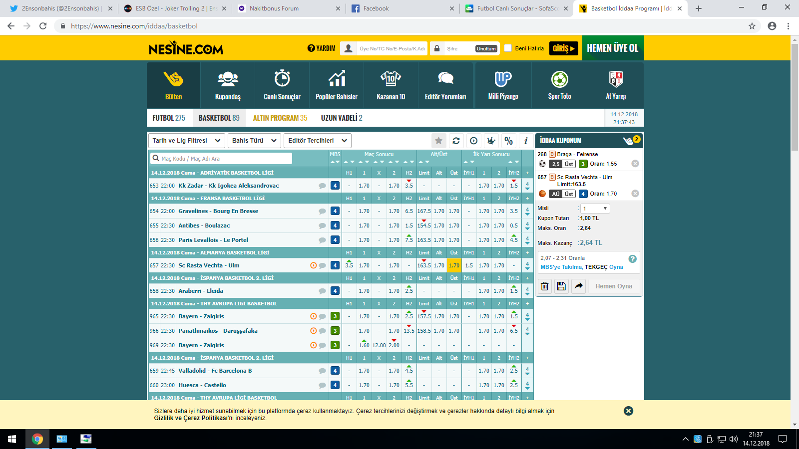
Task: Select draw odds 12.00 for match 969
Action: pyautogui.click(x=379, y=345)
